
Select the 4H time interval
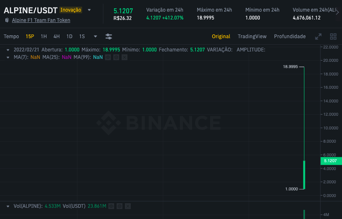(56, 36)
